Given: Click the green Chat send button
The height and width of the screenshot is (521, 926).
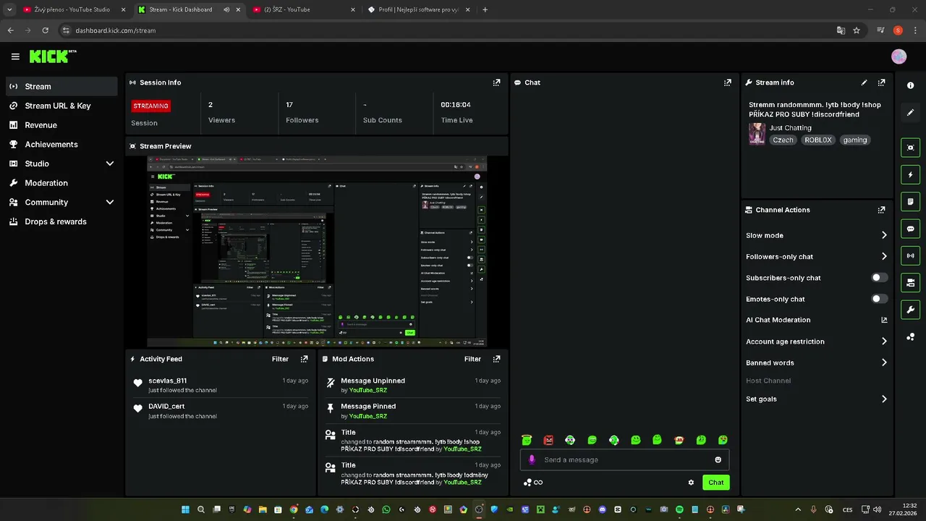Looking at the screenshot, I should [x=715, y=483].
